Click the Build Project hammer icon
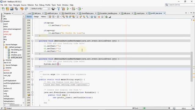This screenshot has height=110, width=195. tap(58, 9)
